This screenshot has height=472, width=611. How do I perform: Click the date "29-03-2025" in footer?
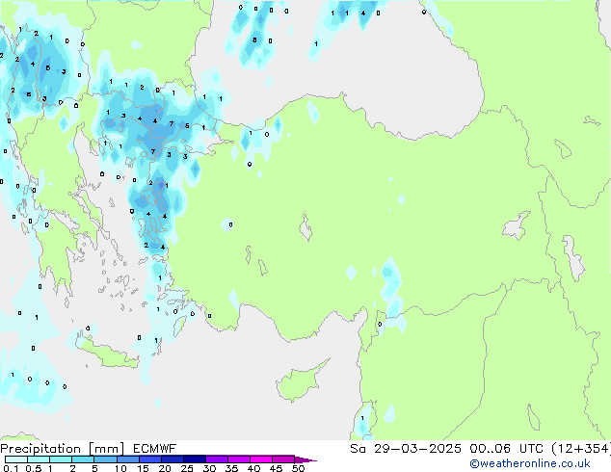click(x=417, y=449)
